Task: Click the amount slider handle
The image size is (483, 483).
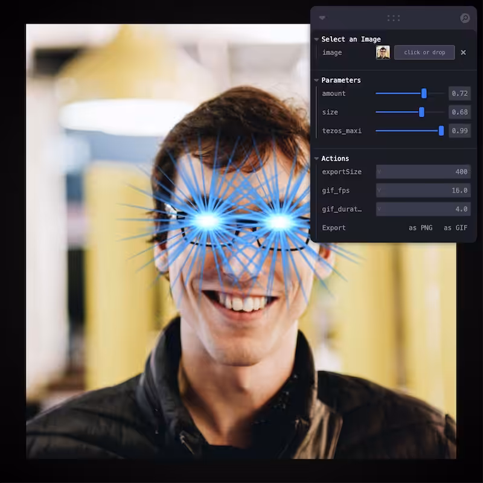Action: (x=424, y=94)
